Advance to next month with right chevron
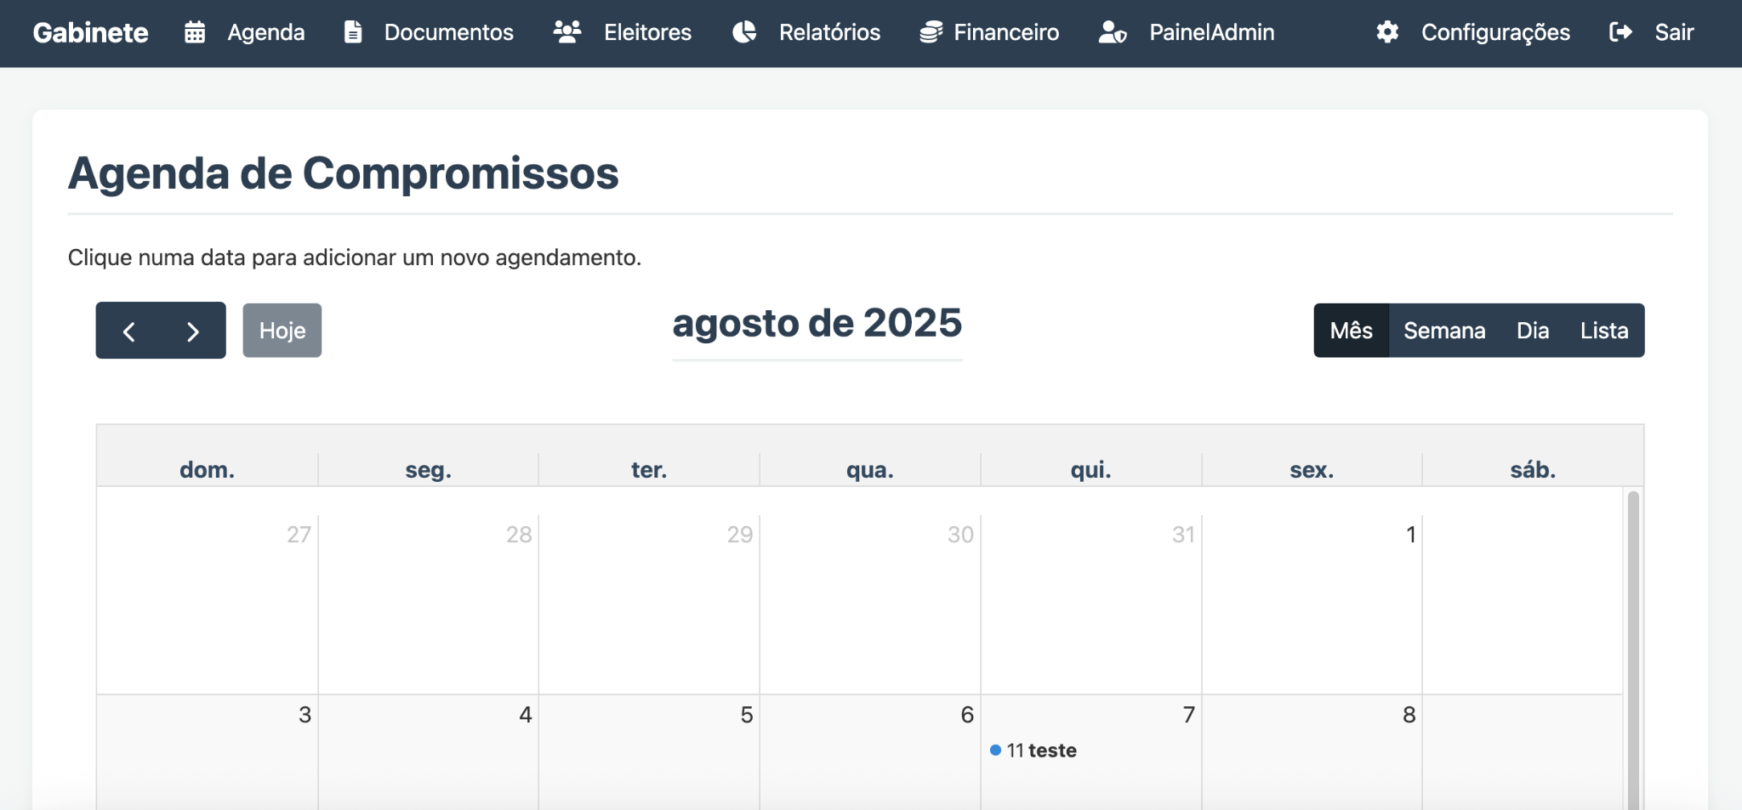1742x810 pixels. pyautogui.click(x=193, y=331)
